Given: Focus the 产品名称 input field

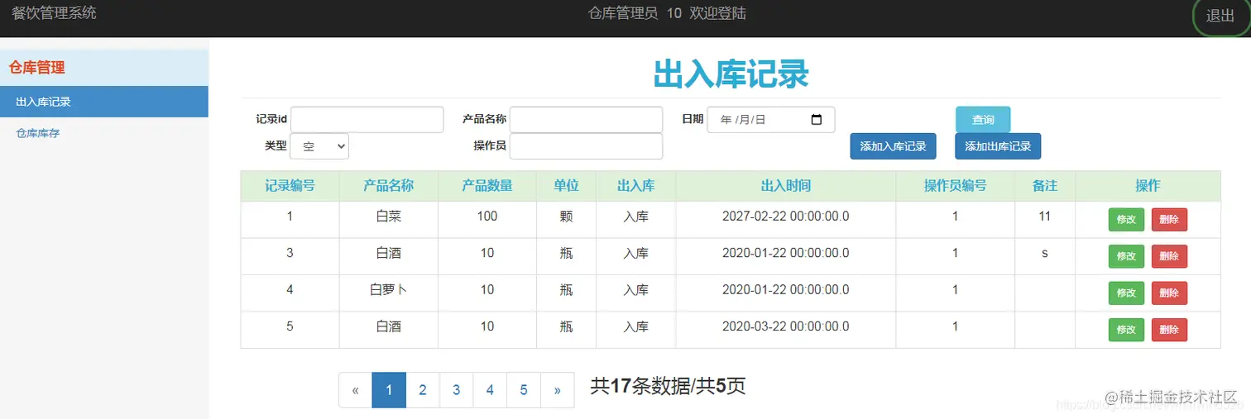Looking at the screenshot, I should (586, 120).
